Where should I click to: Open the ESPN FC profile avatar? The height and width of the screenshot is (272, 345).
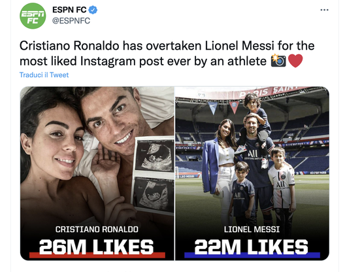tap(33, 16)
